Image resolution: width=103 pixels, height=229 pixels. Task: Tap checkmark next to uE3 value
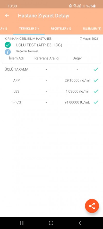click(x=96, y=91)
